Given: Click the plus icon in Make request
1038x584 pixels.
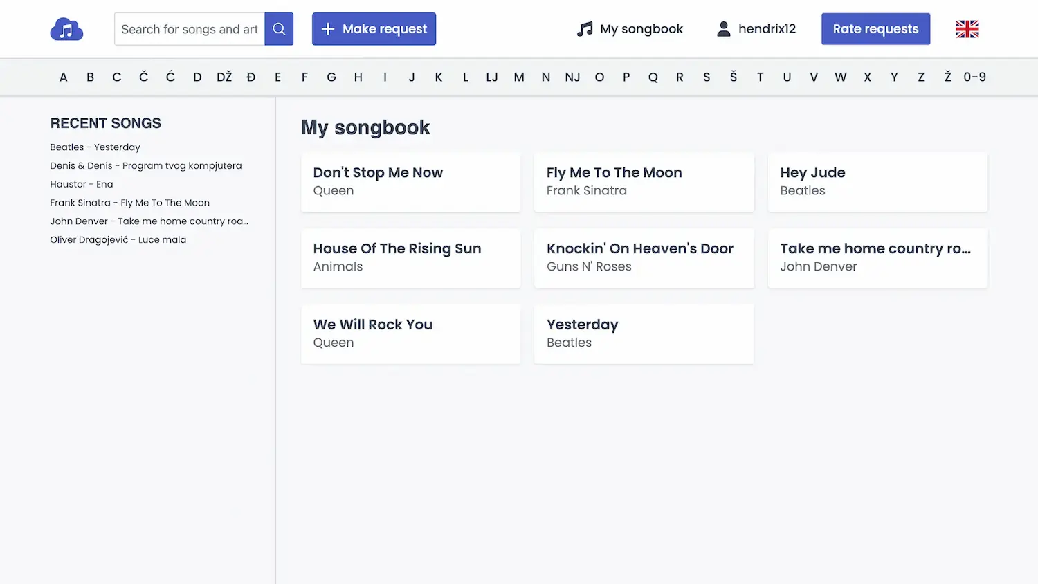Looking at the screenshot, I should tap(328, 29).
